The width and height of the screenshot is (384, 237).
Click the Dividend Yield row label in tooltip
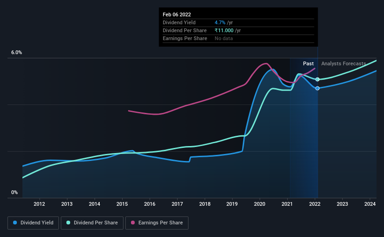(179, 22)
